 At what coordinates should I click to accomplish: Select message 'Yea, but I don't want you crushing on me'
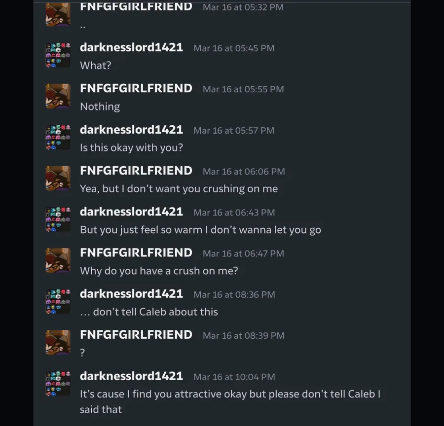coord(179,189)
